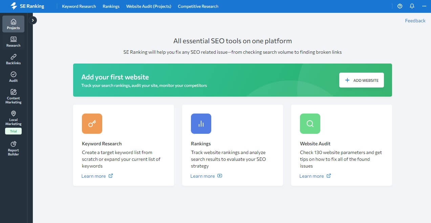The image size is (431, 223).
Task: Open the Feedback link
Action: [415, 21]
